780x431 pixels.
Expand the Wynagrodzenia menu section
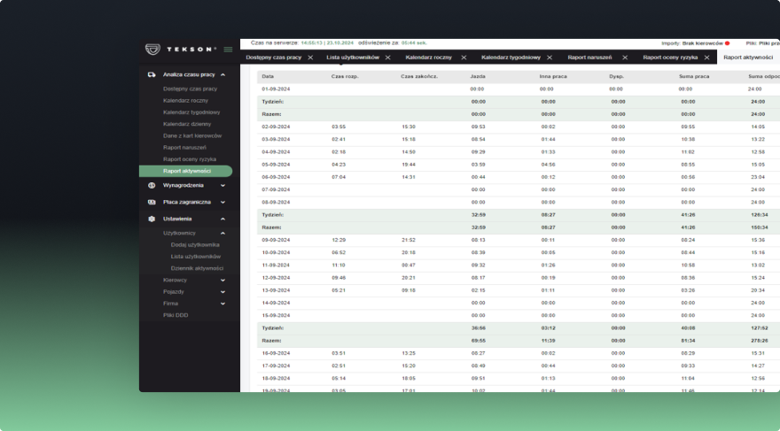(x=222, y=185)
